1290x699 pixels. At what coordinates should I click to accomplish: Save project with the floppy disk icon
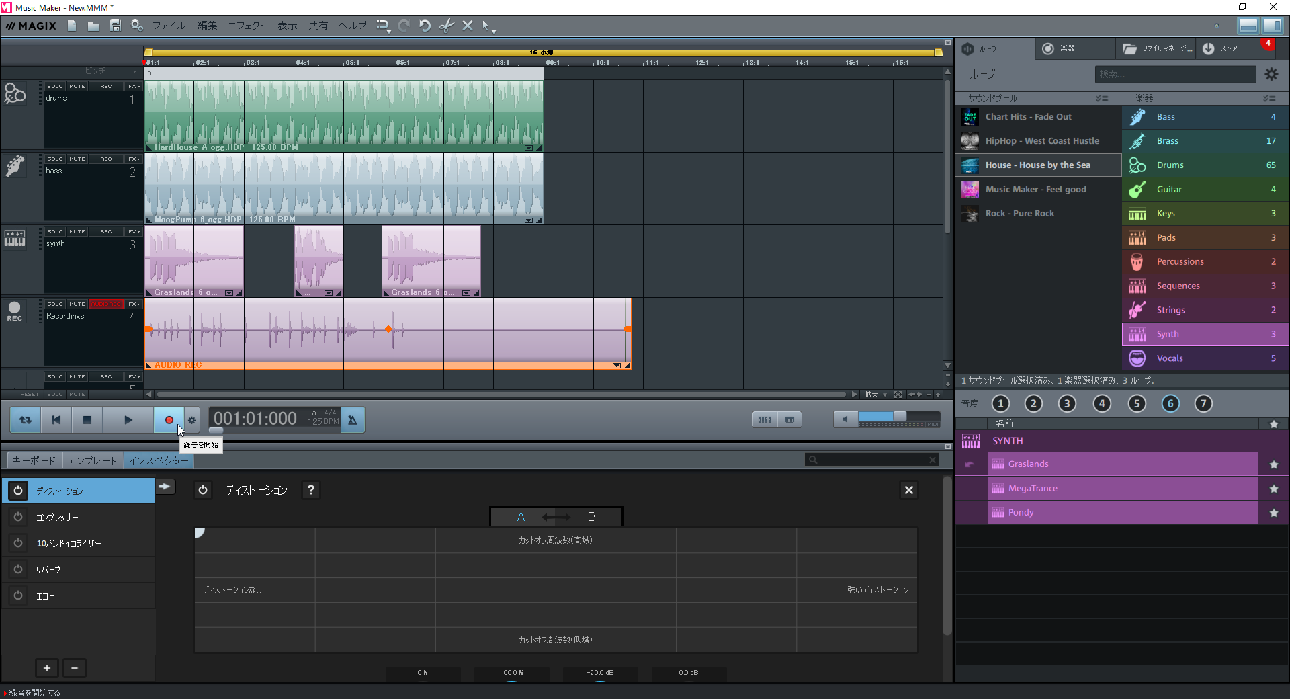116,26
